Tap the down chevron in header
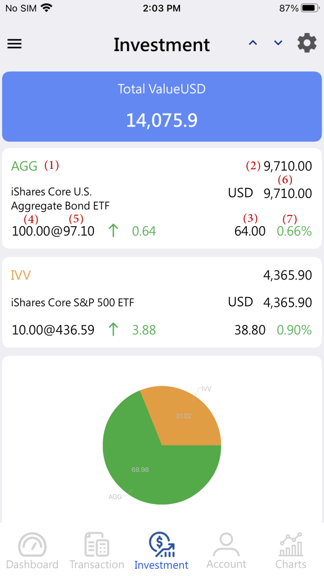The image size is (324, 576). click(278, 43)
